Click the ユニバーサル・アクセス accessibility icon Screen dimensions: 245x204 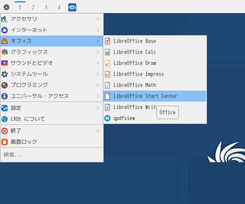[4, 96]
